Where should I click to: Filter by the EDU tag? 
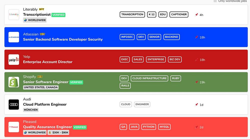[163, 14]
